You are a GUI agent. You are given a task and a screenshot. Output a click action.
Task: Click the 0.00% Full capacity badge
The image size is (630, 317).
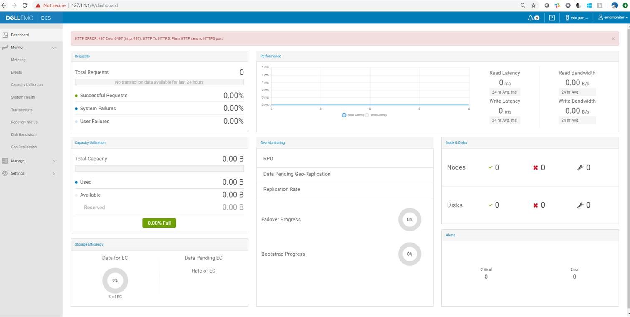click(x=159, y=223)
